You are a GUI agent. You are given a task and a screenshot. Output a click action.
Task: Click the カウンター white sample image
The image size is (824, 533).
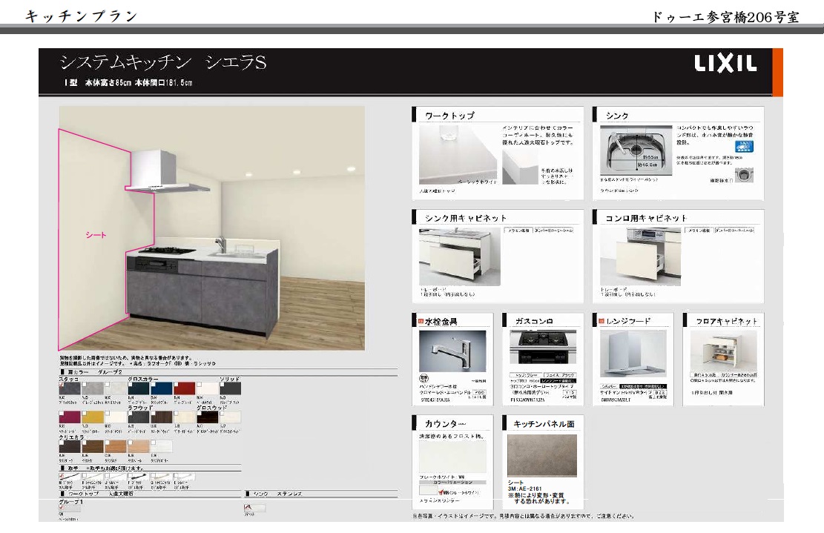tap(452, 457)
